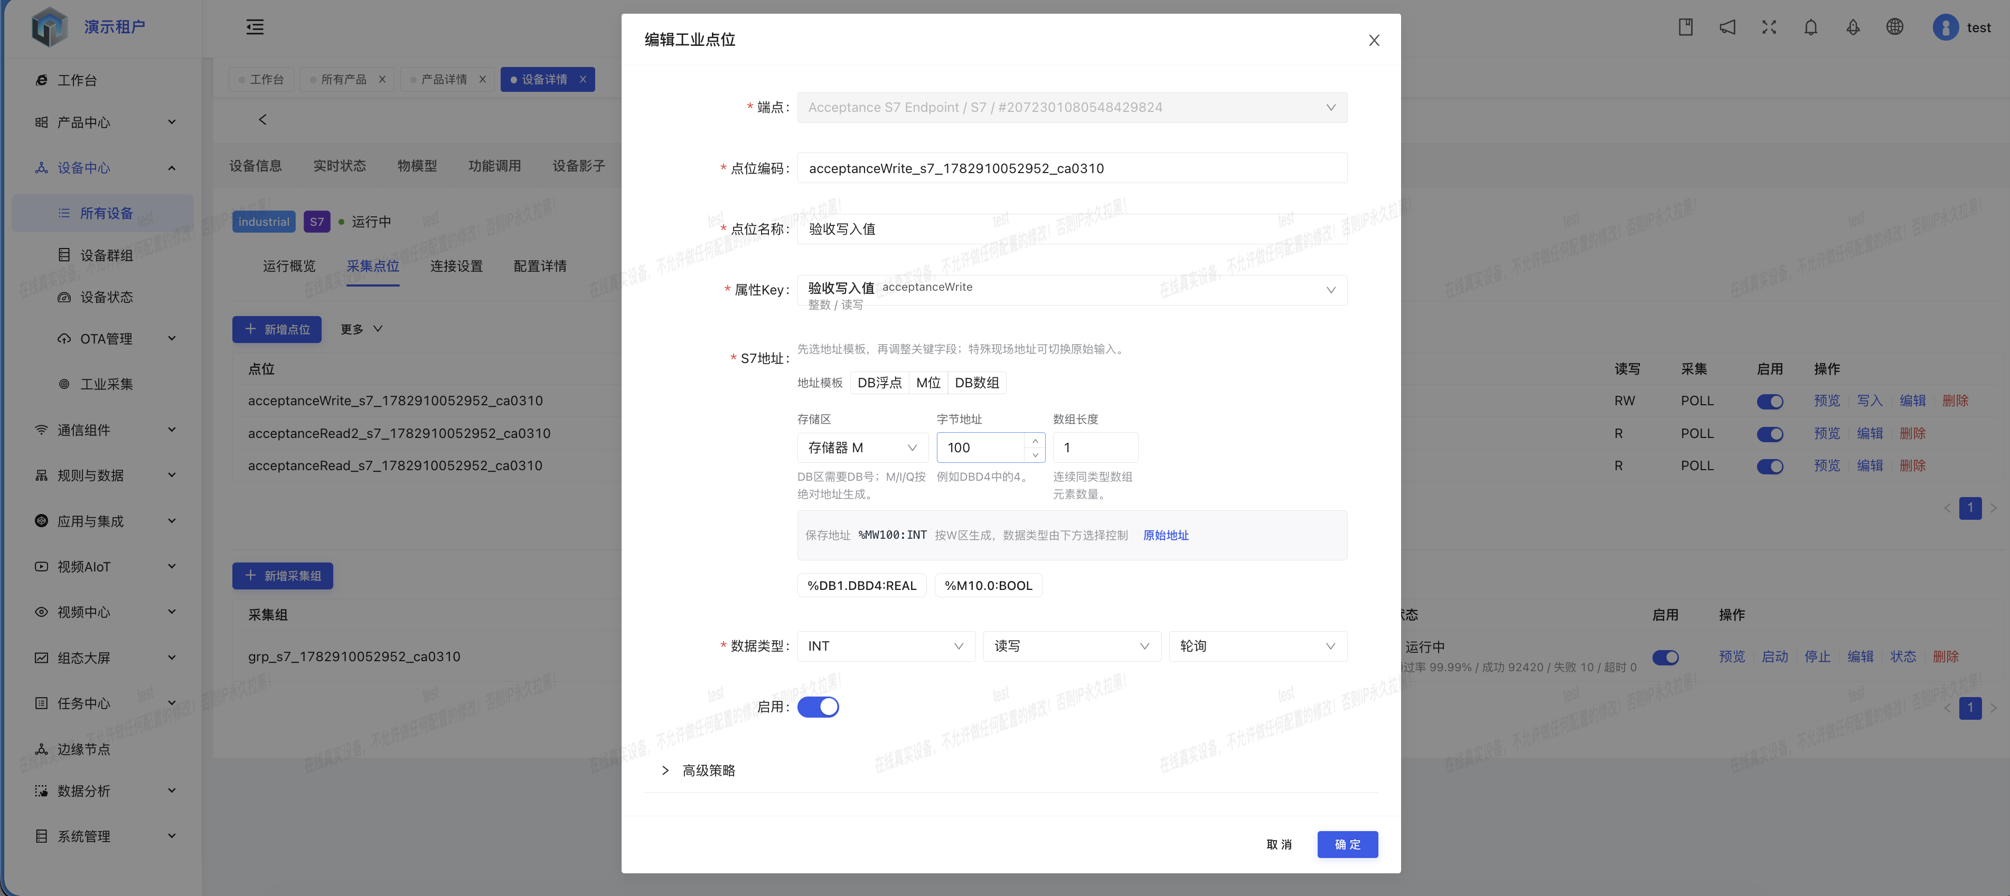Close the 编辑工业点位 dialog

tap(1374, 40)
